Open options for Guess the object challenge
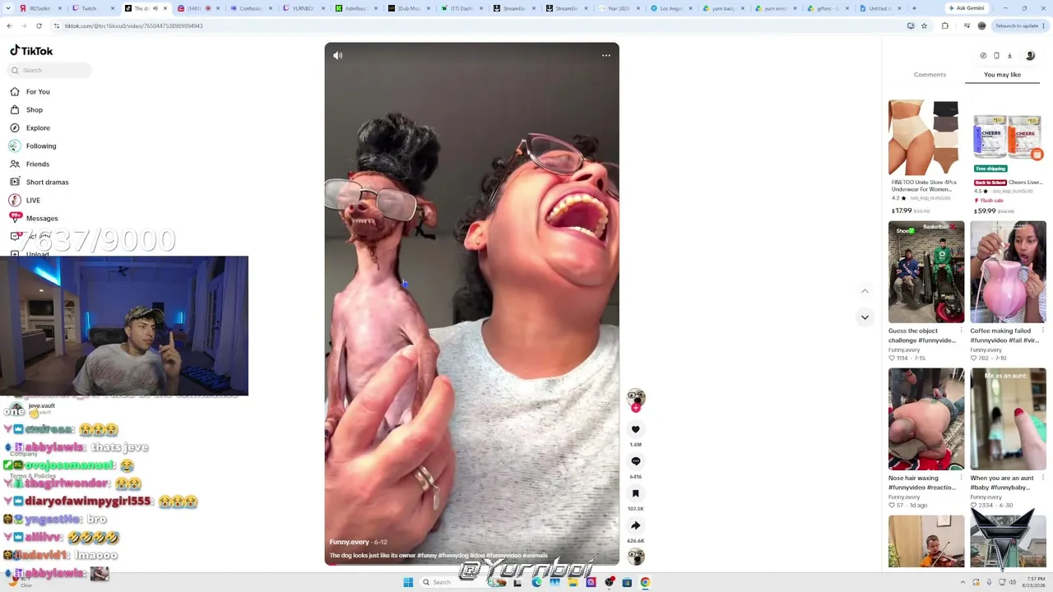Viewport: 1053px width, 592px height. [961, 331]
